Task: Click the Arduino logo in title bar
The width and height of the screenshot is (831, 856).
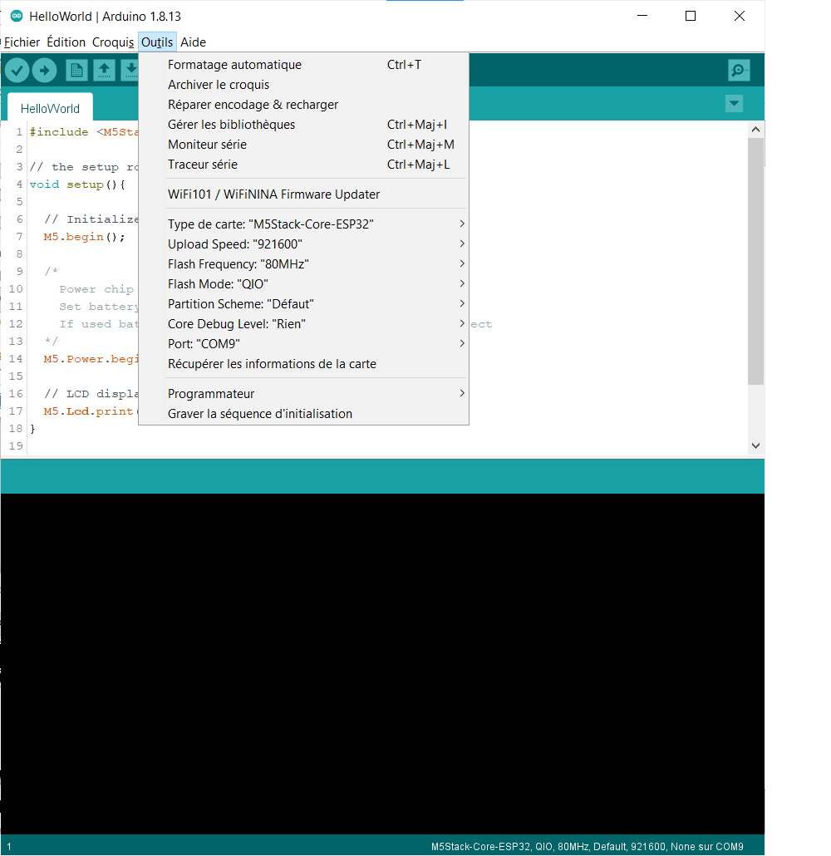Action: click(x=17, y=16)
